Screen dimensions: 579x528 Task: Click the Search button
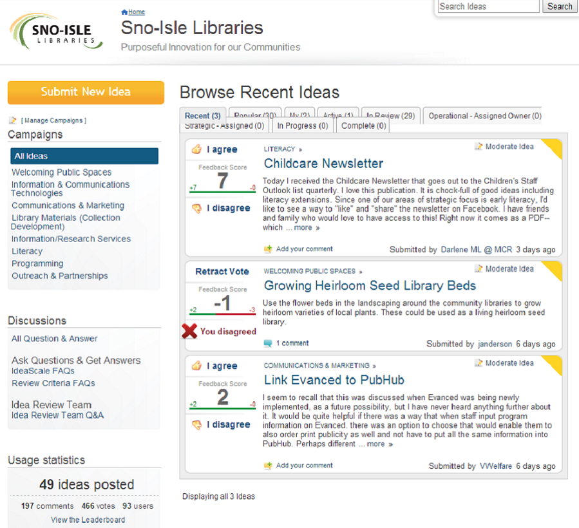(560, 6)
